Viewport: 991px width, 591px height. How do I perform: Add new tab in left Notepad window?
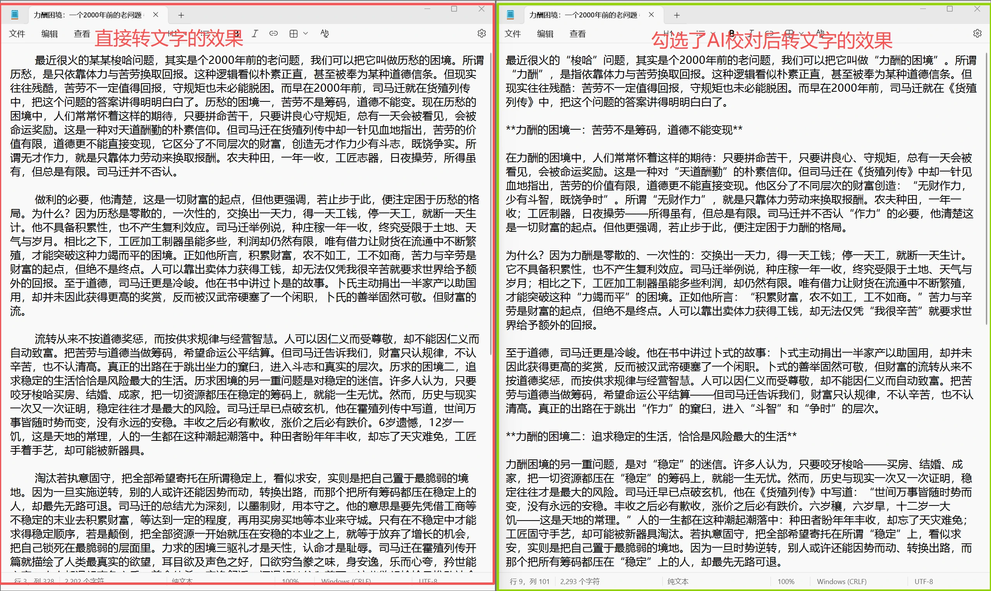(x=181, y=15)
